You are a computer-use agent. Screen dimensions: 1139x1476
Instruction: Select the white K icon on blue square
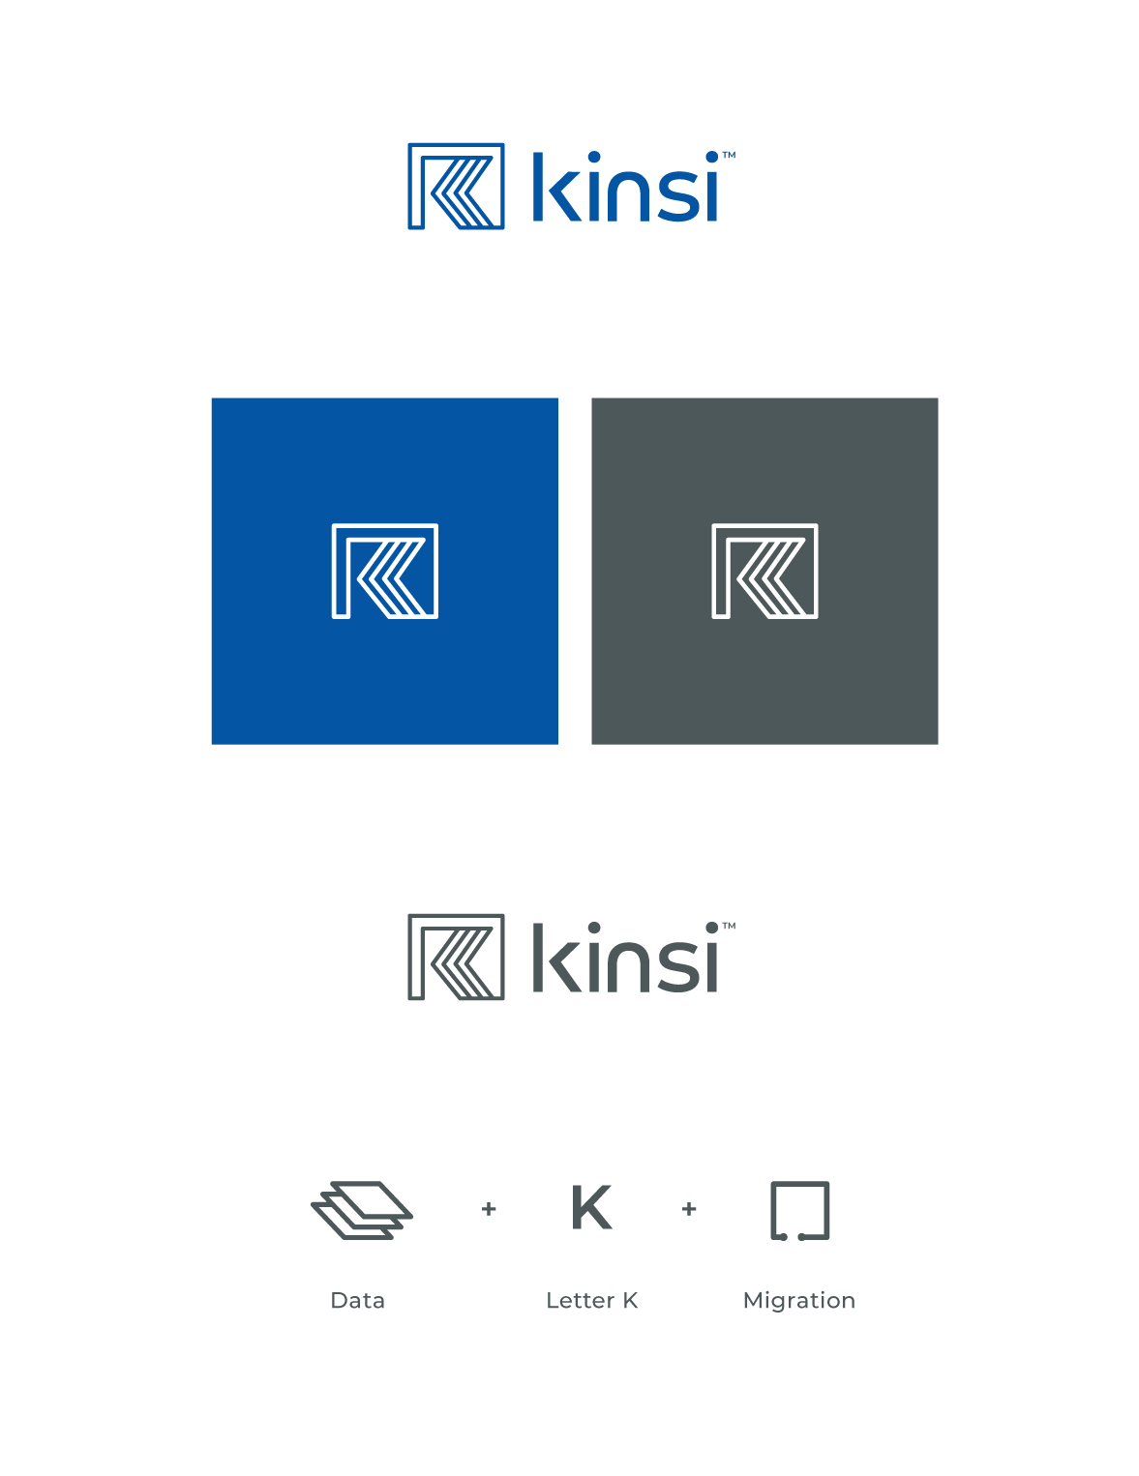pos(385,571)
